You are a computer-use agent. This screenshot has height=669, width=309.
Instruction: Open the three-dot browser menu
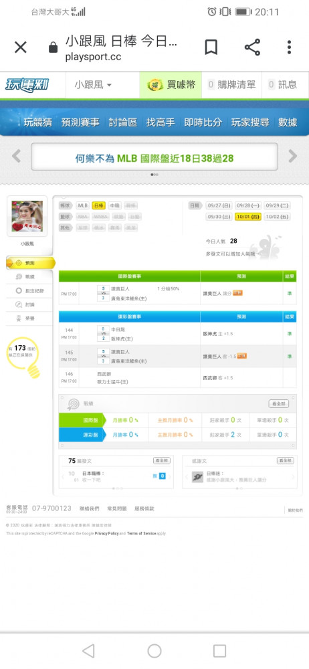point(289,47)
